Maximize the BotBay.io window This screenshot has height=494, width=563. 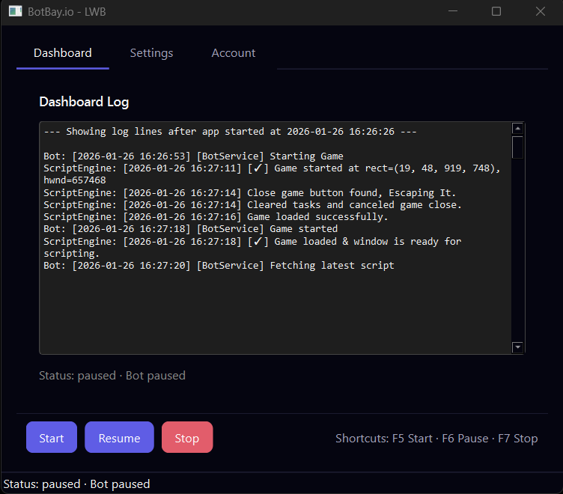click(x=496, y=11)
